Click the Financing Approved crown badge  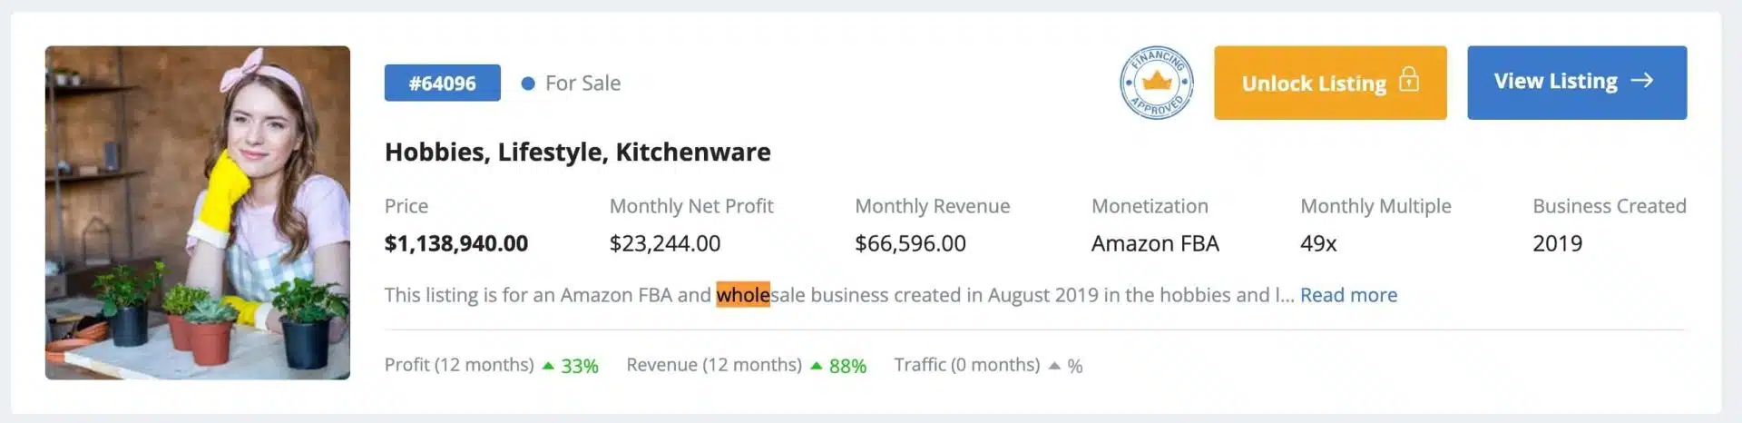point(1156,83)
